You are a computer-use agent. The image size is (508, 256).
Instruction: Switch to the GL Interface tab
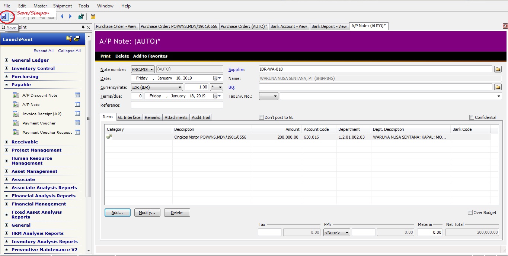pyautogui.click(x=129, y=117)
